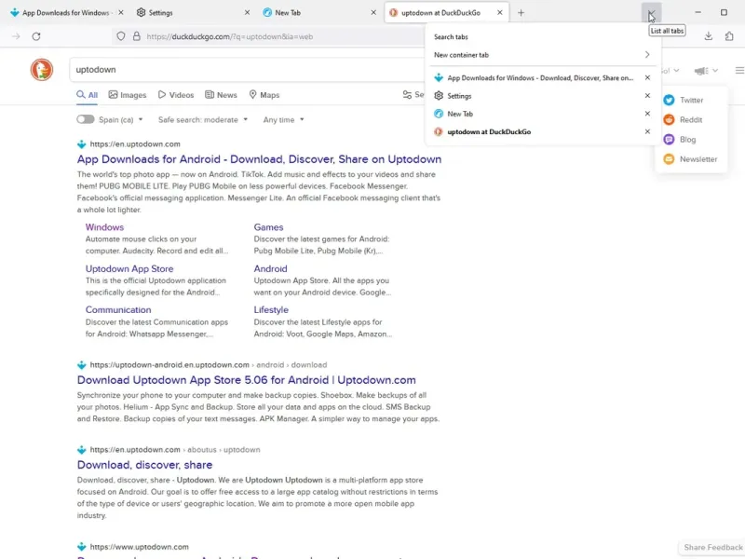The image size is (745, 559).
Task: Open the Twitter link icon
Action: click(x=669, y=100)
